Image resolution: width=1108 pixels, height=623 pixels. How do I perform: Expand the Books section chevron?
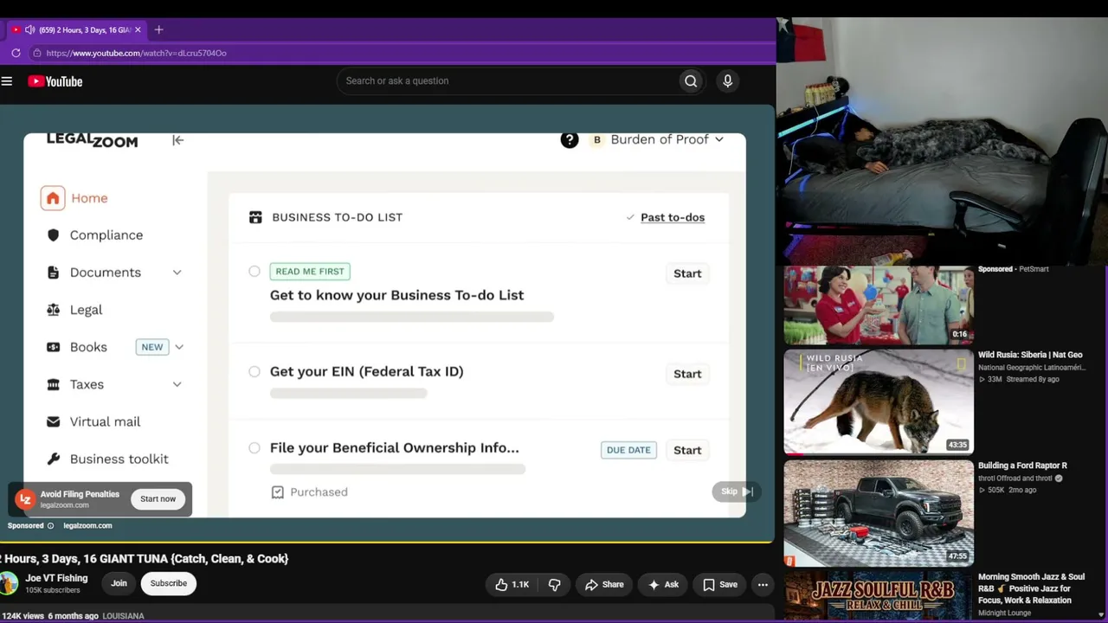point(179,347)
